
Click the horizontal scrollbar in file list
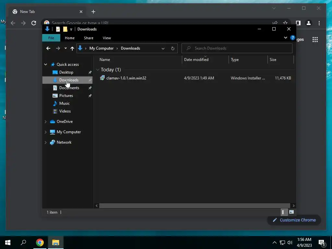(195, 206)
